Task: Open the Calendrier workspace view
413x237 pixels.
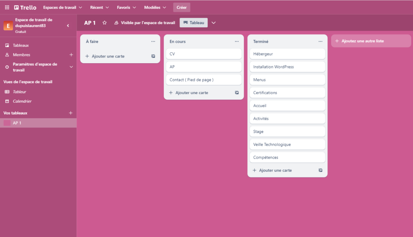Action: [22, 101]
